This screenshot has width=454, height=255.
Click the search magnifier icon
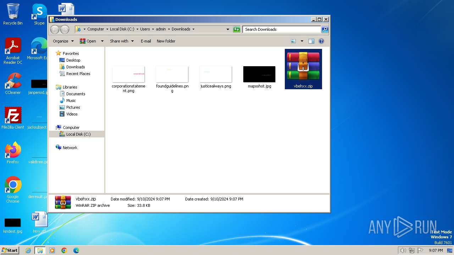(x=325, y=29)
